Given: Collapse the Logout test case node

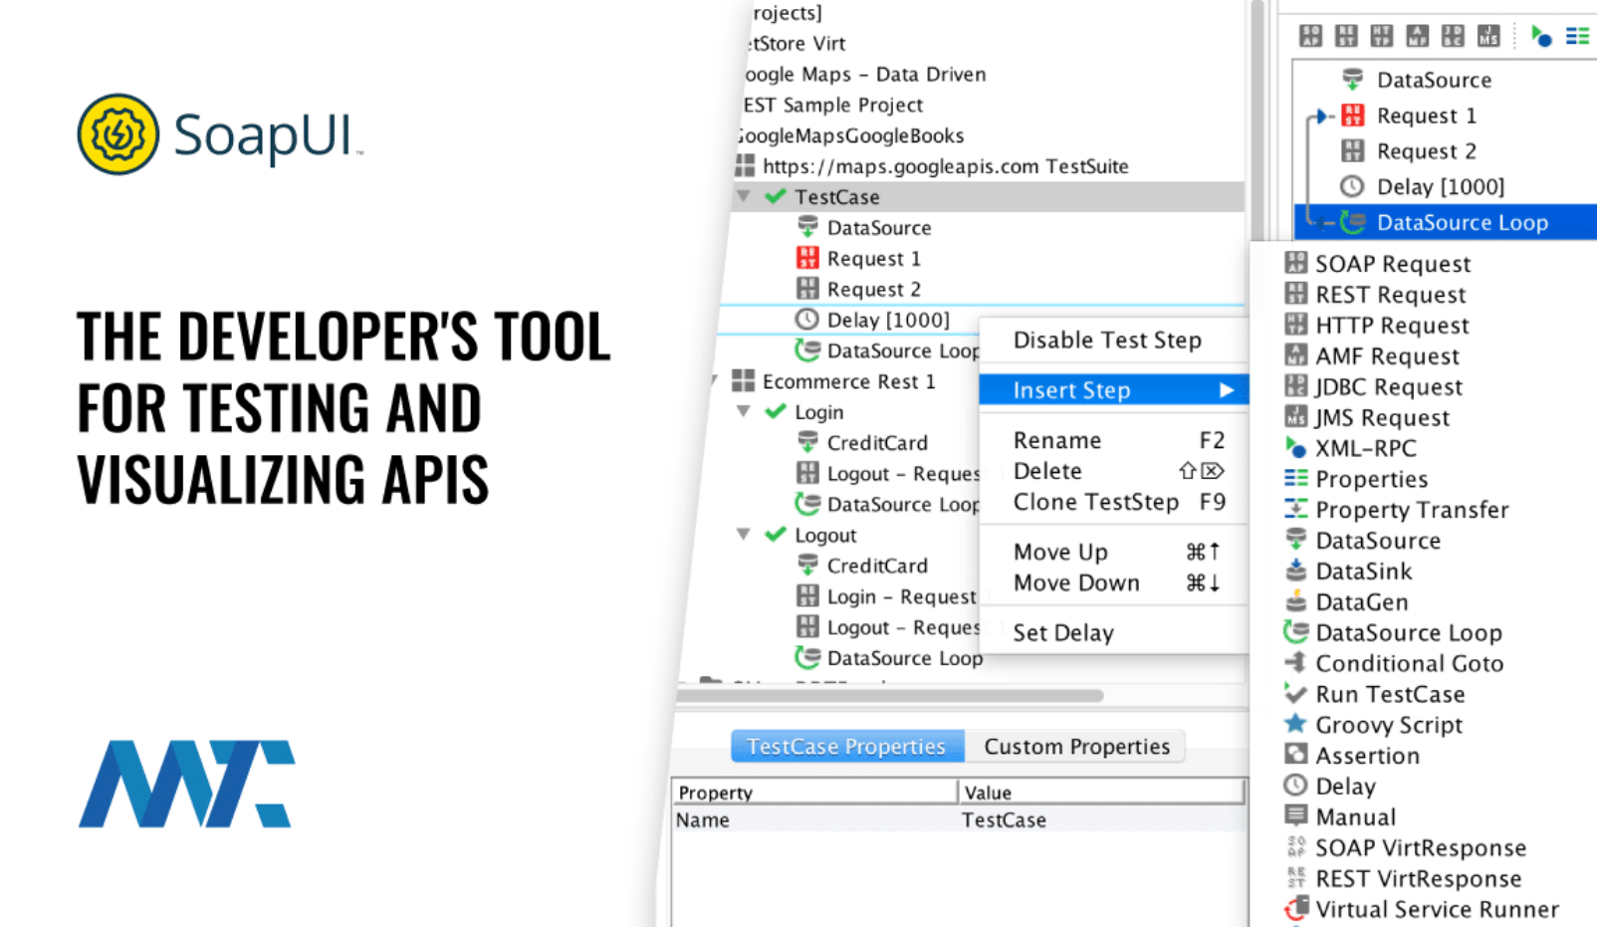Looking at the screenshot, I should [x=743, y=535].
